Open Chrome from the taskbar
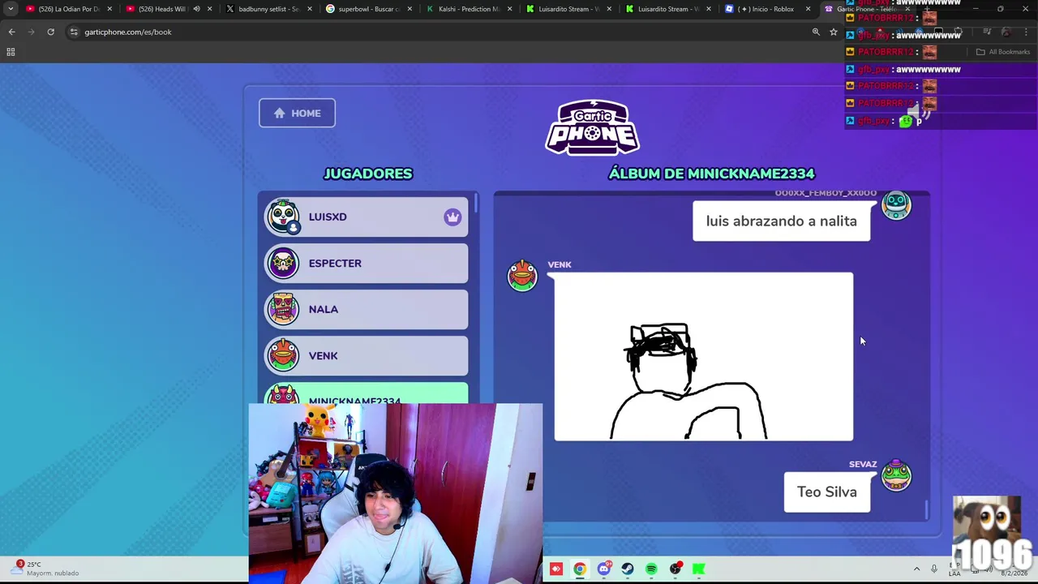Image resolution: width=1038 pixels, height=584 pixels. coord(579,569)
